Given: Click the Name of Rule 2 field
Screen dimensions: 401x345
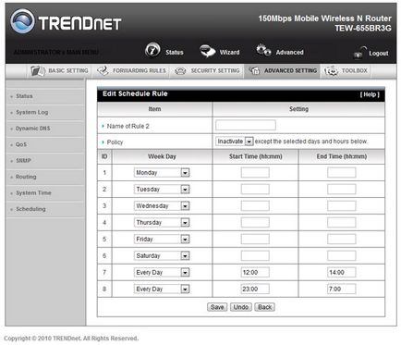Looking at the screenshot, I should [x=246, y=125].
